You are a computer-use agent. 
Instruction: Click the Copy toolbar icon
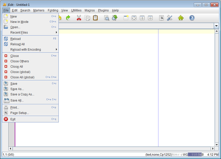(87, 18)
